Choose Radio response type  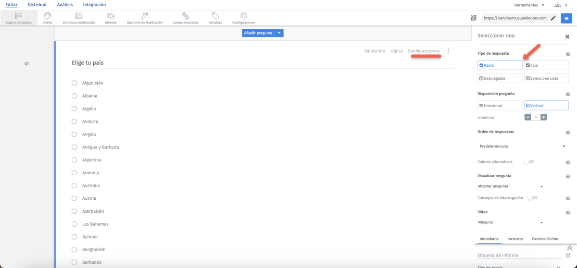500,65
